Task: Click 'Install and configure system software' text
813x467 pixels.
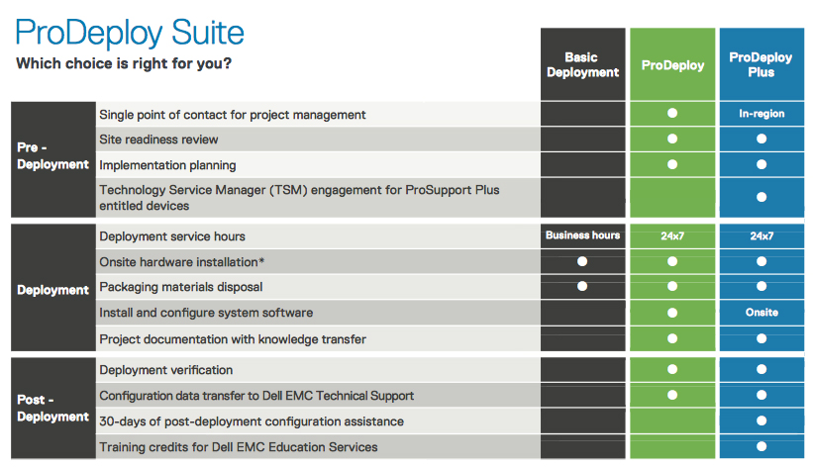Action: coord(206,313)
